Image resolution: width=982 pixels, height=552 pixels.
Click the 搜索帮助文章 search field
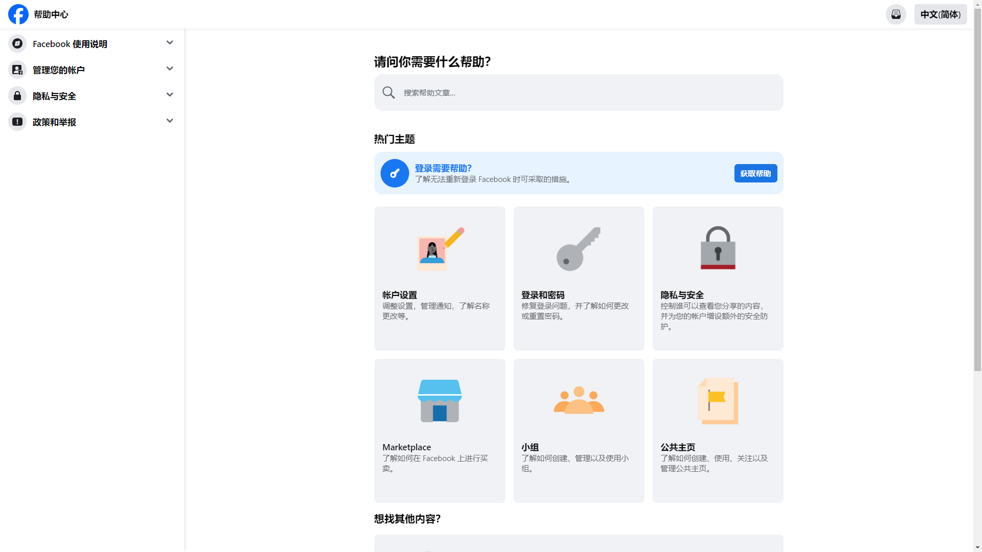(x=578, y=93)
